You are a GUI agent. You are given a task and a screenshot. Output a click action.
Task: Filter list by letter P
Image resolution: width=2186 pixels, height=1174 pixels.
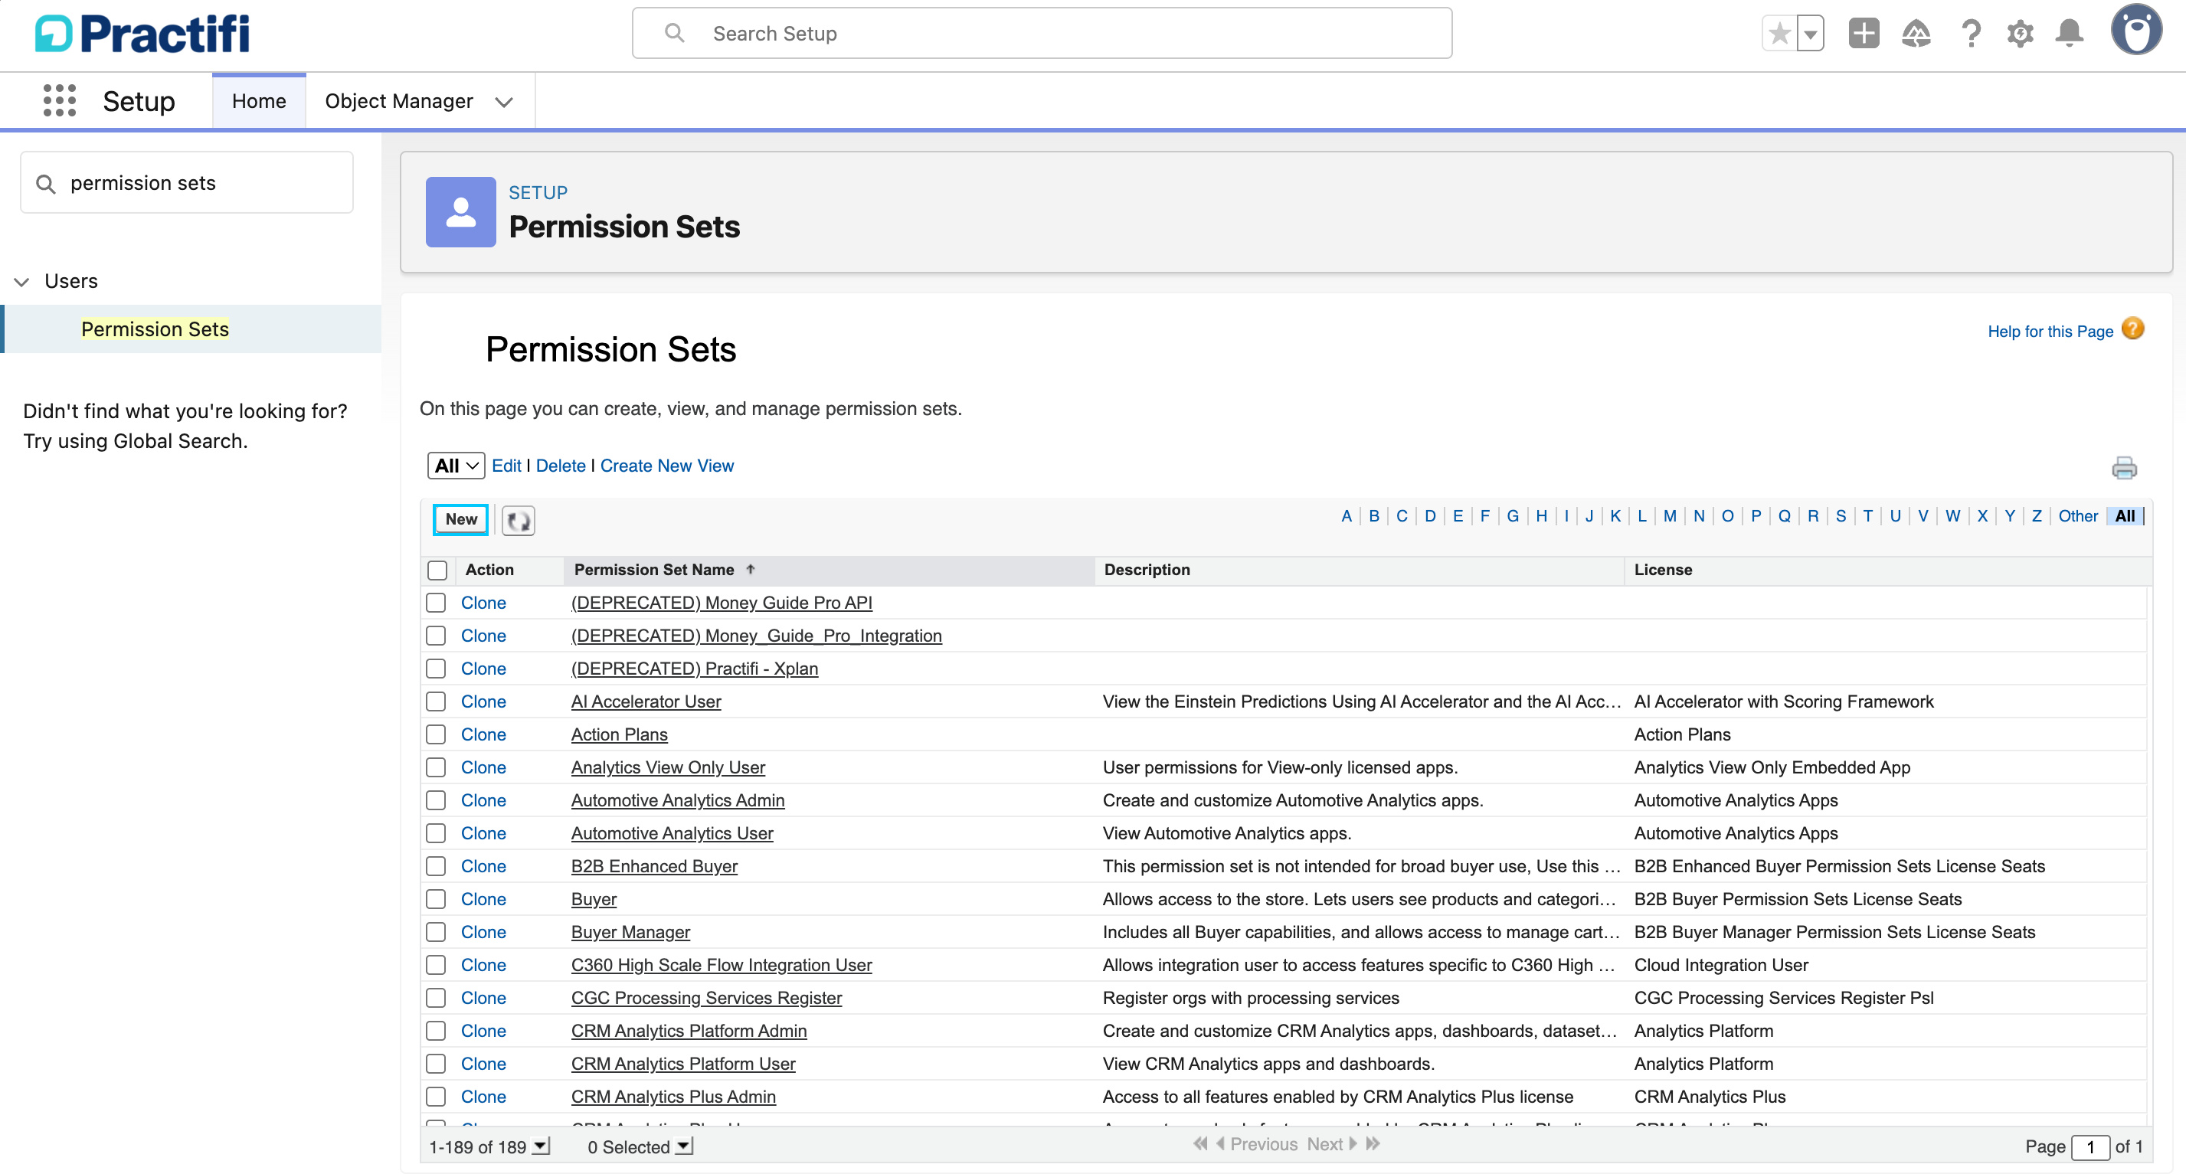pos(1756,515)
